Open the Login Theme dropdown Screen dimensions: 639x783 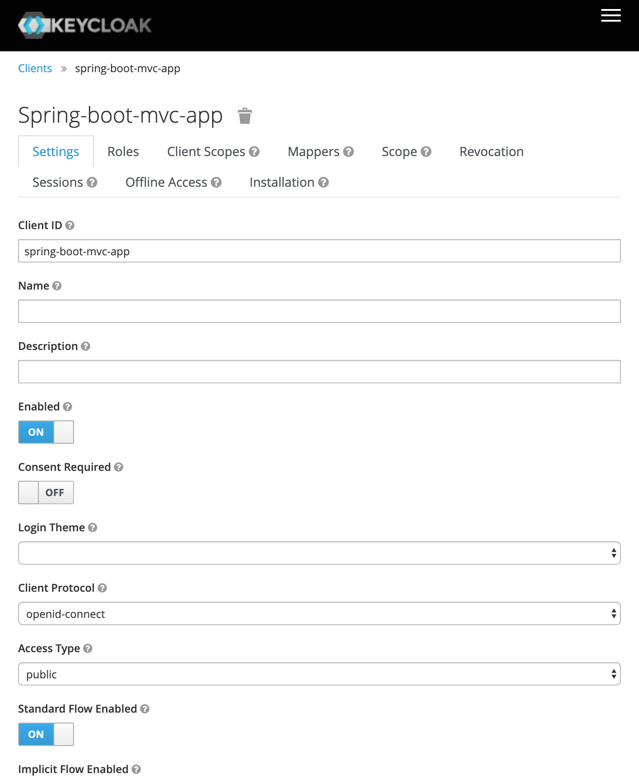pos(319,553)
